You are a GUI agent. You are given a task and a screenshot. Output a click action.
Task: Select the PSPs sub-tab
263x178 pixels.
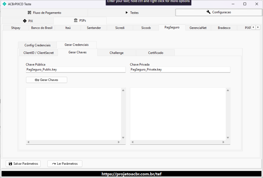coord(80,20)
